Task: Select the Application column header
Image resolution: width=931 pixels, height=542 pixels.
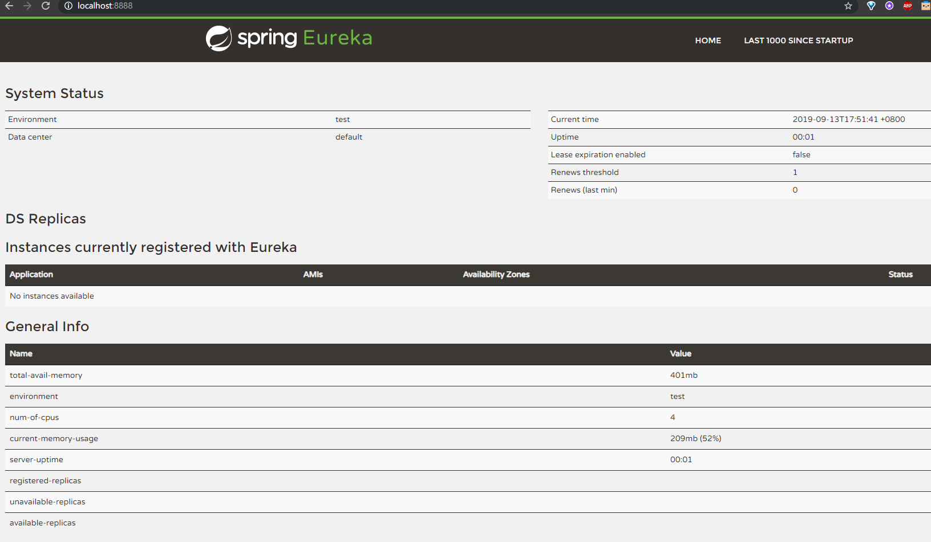Action: (31, 275)
